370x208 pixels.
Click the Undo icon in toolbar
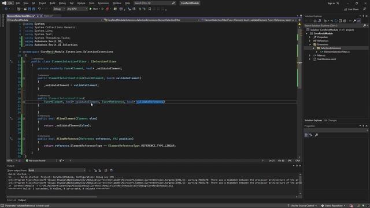[39, 9]
